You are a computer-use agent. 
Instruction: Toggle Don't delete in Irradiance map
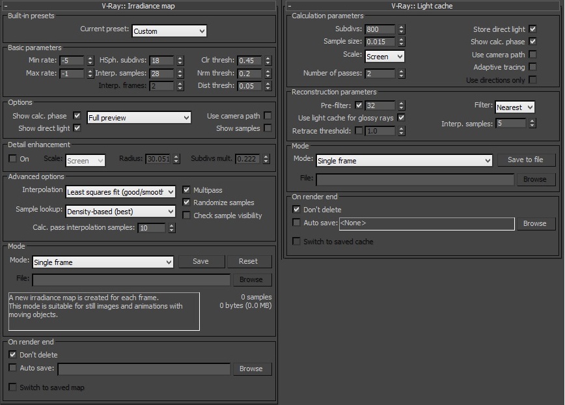(12, 355)
